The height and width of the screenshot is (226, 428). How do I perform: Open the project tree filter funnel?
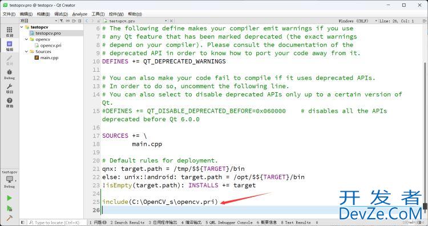[62, 21]
